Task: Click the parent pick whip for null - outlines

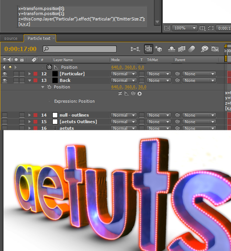Action: 177,115
